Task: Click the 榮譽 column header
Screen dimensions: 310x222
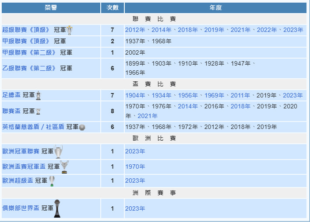Action: [x=51, y=8]
